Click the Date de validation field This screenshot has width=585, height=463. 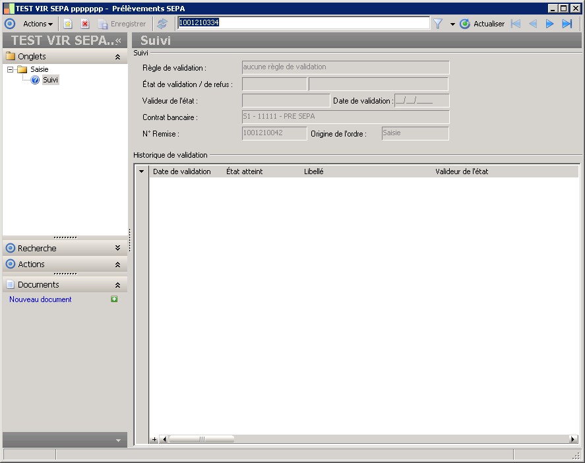coord(422,100)
